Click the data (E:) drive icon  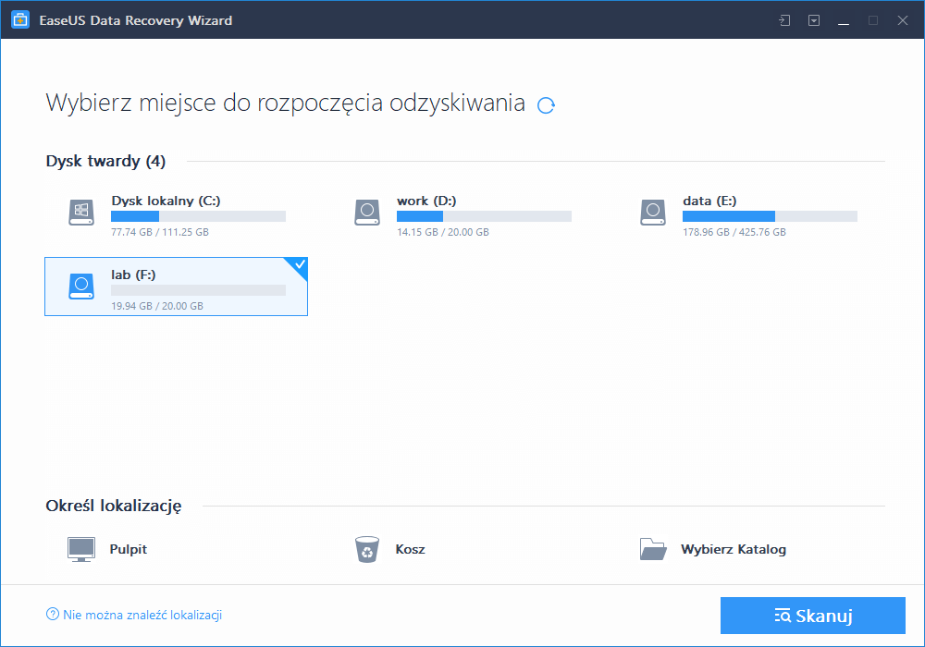652,212
